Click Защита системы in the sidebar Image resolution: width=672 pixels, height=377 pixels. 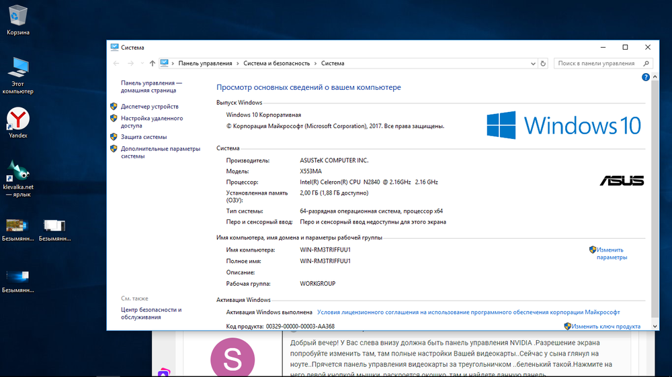coord(143,137)
